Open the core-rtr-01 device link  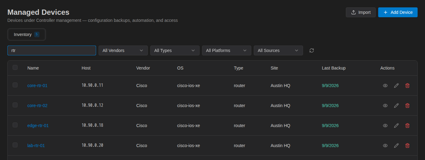tap(37, 86)
